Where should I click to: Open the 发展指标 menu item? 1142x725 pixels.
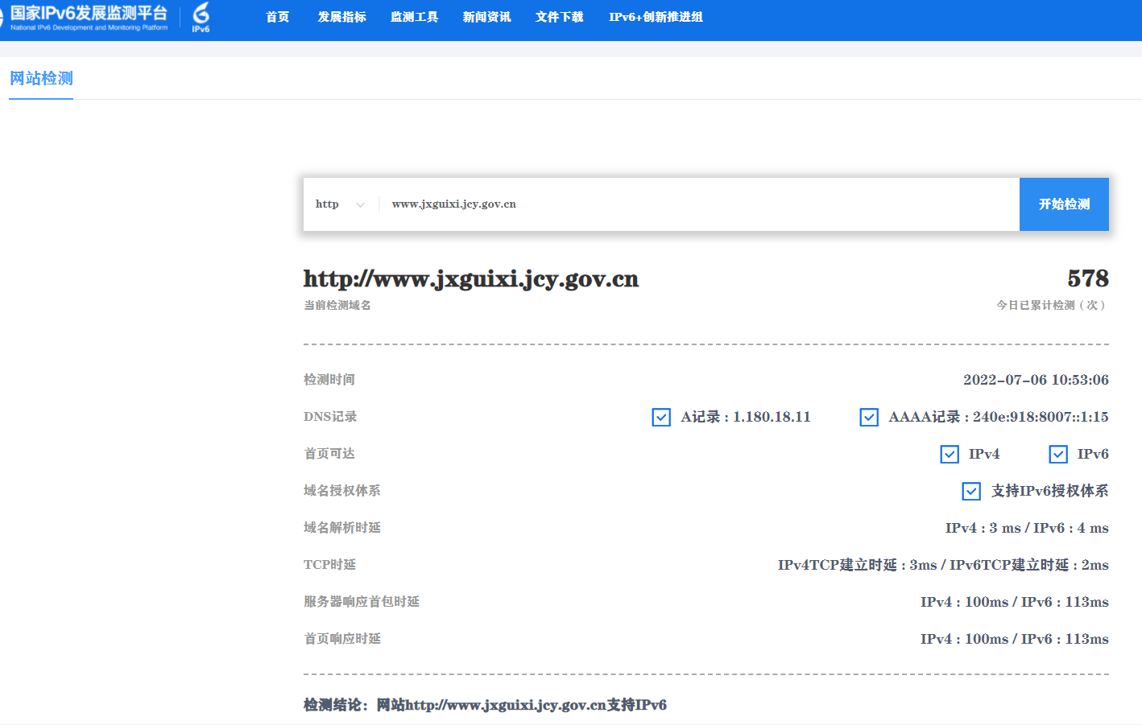point(341,17)
